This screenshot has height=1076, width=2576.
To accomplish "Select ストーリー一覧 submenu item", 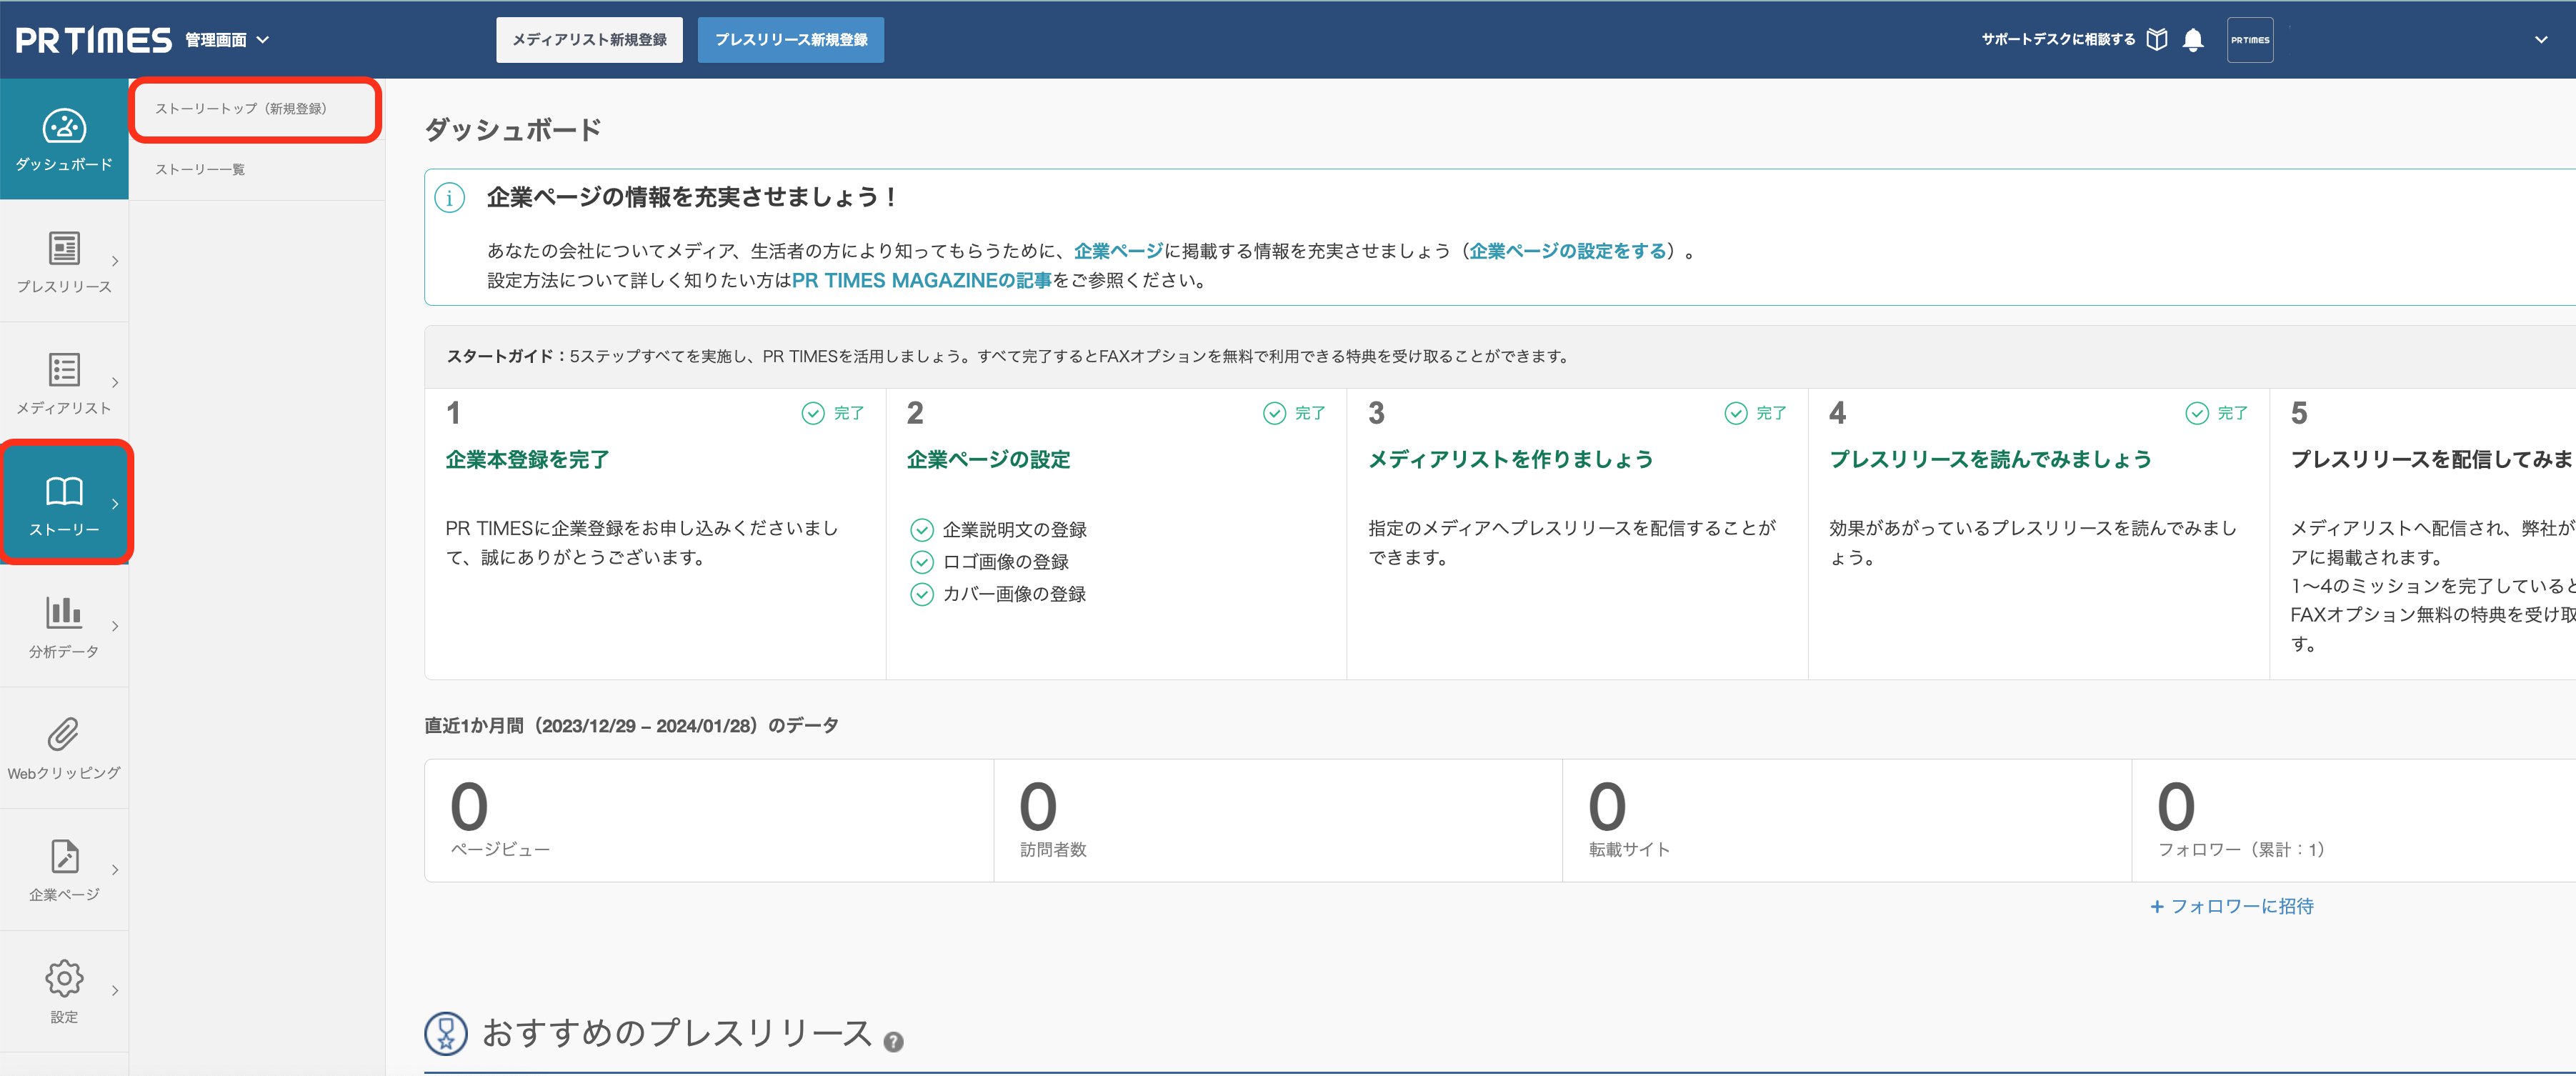I will [200, 169].
